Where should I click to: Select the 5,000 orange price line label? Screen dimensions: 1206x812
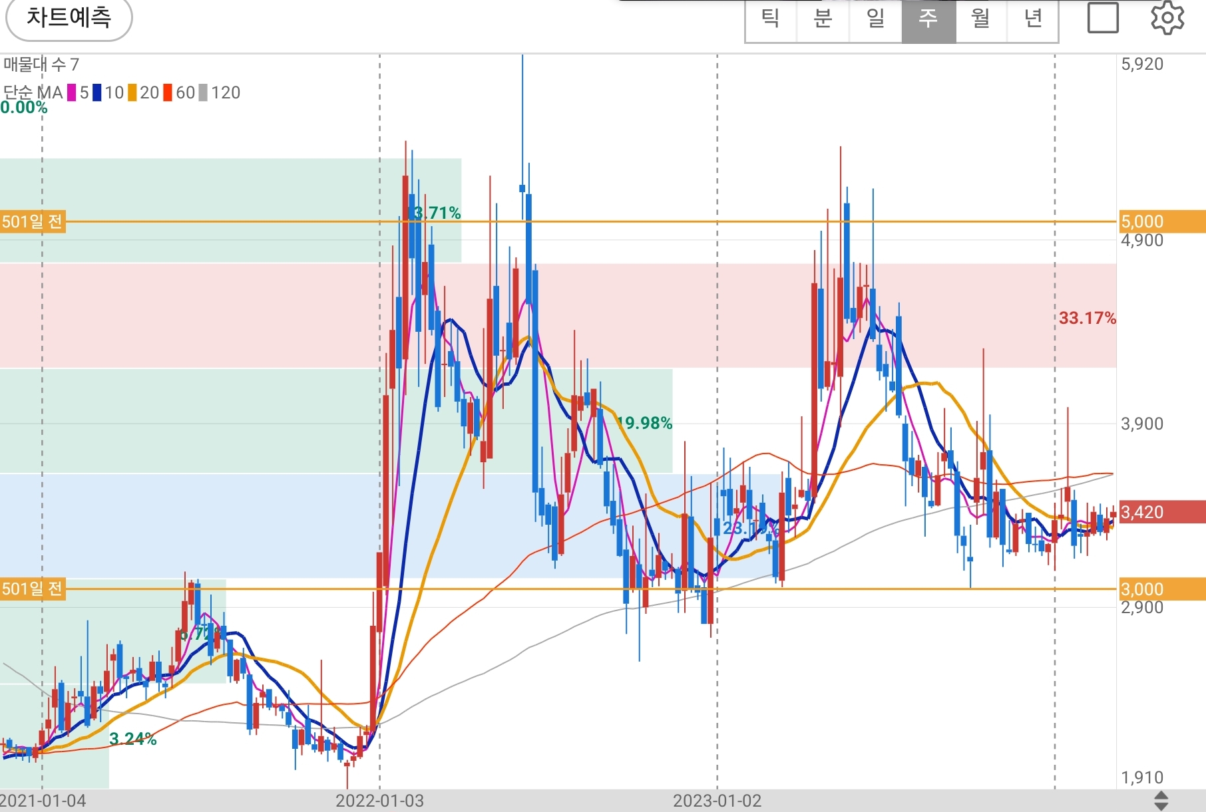pyautogui.click(x=1162, y=222)
